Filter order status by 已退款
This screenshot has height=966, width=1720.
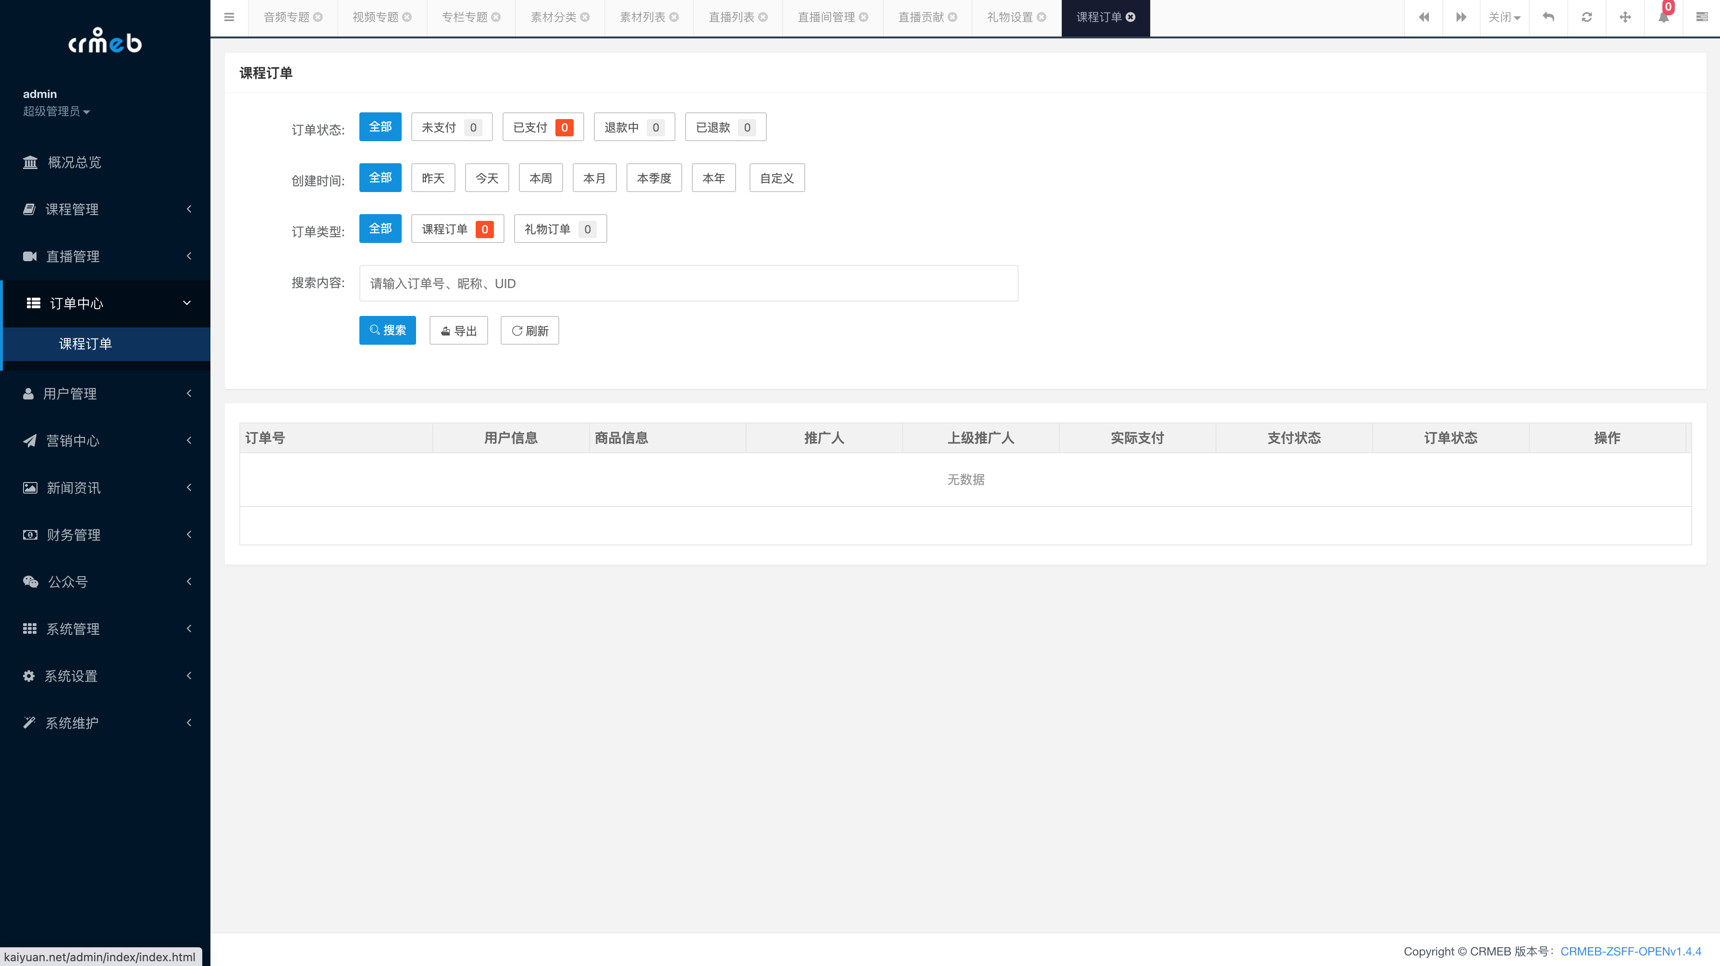(x=726, y=127)
